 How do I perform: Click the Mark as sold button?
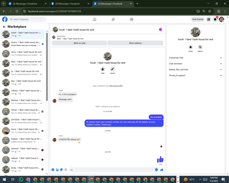pyautogui.click(x=79, y=43)
